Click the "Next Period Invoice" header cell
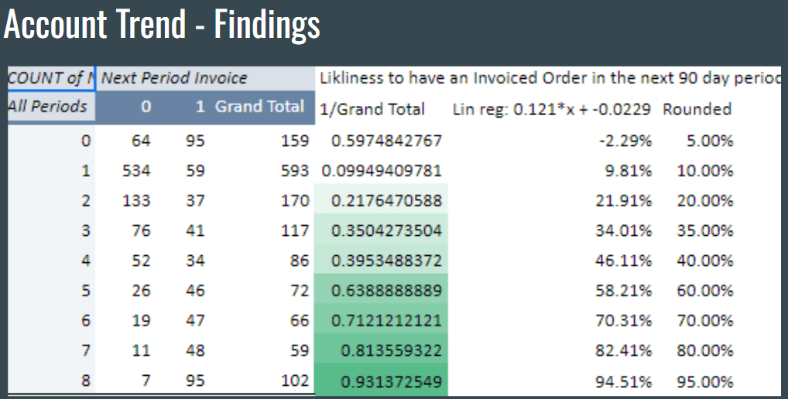 (x=174, y=78)
